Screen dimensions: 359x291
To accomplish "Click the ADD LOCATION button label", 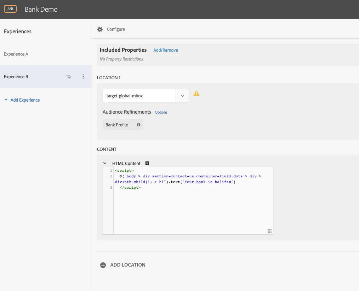I will tap(128, 265).
